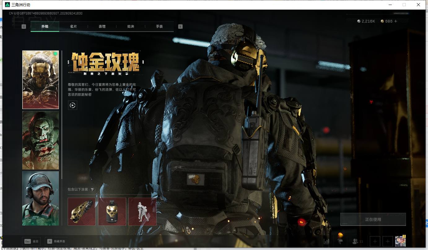Select the bearded operator with cap thumbnail
The height and width of the screenshot is (250, 428).
41,198
